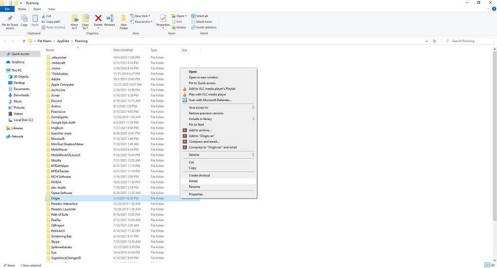Click the Search Roaming field
Screen dimensions: 497x268
(x=468, y=41)
